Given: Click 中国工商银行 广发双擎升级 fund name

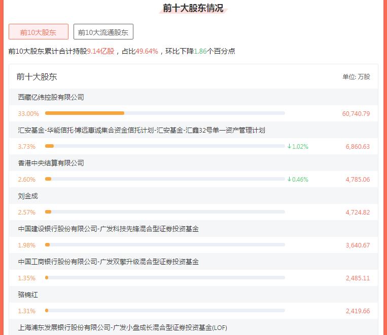Looking at the screenshot, I should click(108, 262).
